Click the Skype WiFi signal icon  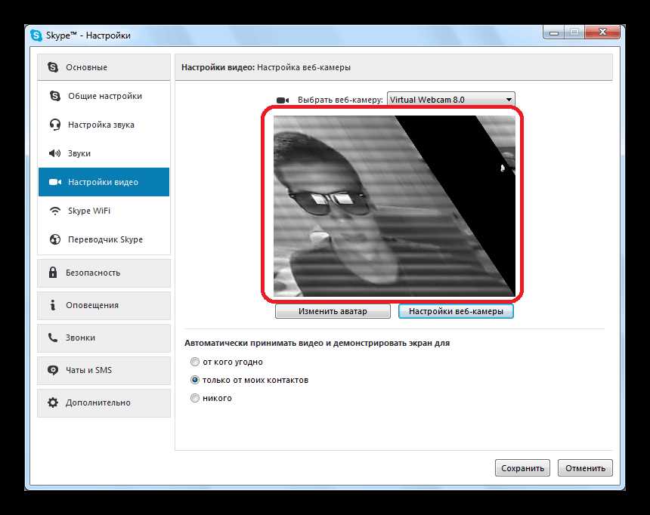54,211
